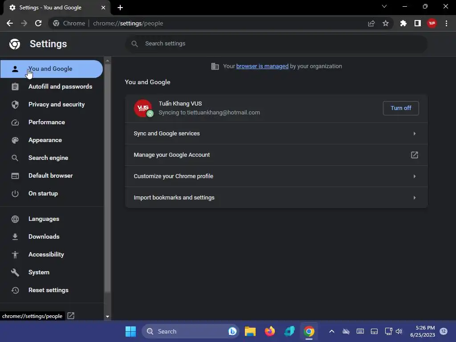Click the Accessibility figure icon

tap(15, 255)
